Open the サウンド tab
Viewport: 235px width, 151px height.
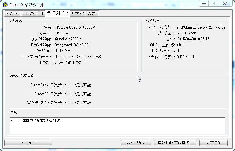click(x=78, y=14)
